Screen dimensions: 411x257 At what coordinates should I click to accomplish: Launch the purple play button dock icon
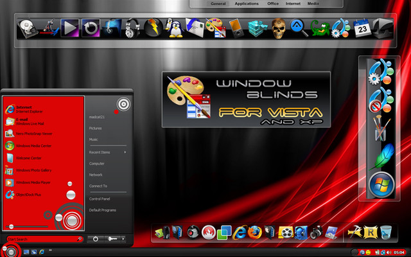(69, 28)
